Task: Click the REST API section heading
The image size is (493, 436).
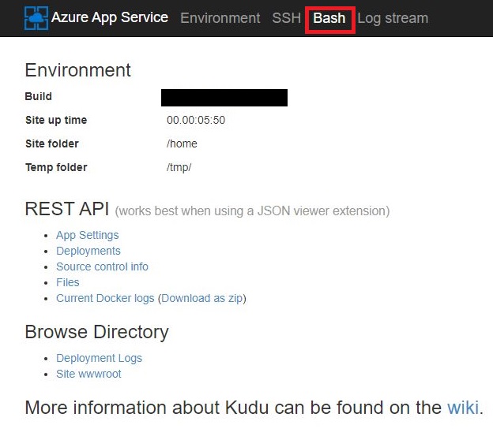Action: [x=67, y=209]
